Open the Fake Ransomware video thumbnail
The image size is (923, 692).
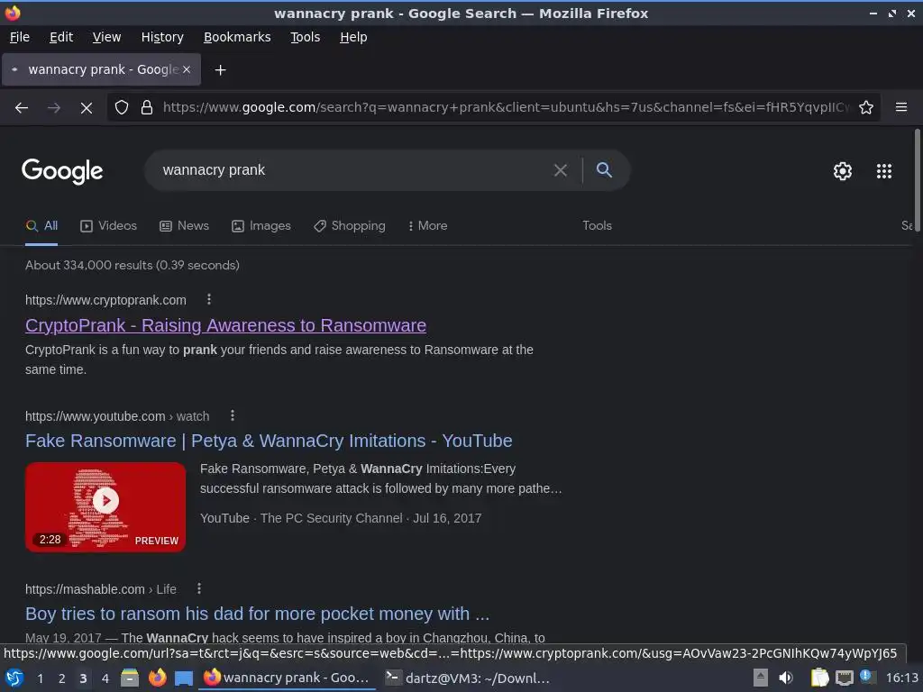(105, 507)
